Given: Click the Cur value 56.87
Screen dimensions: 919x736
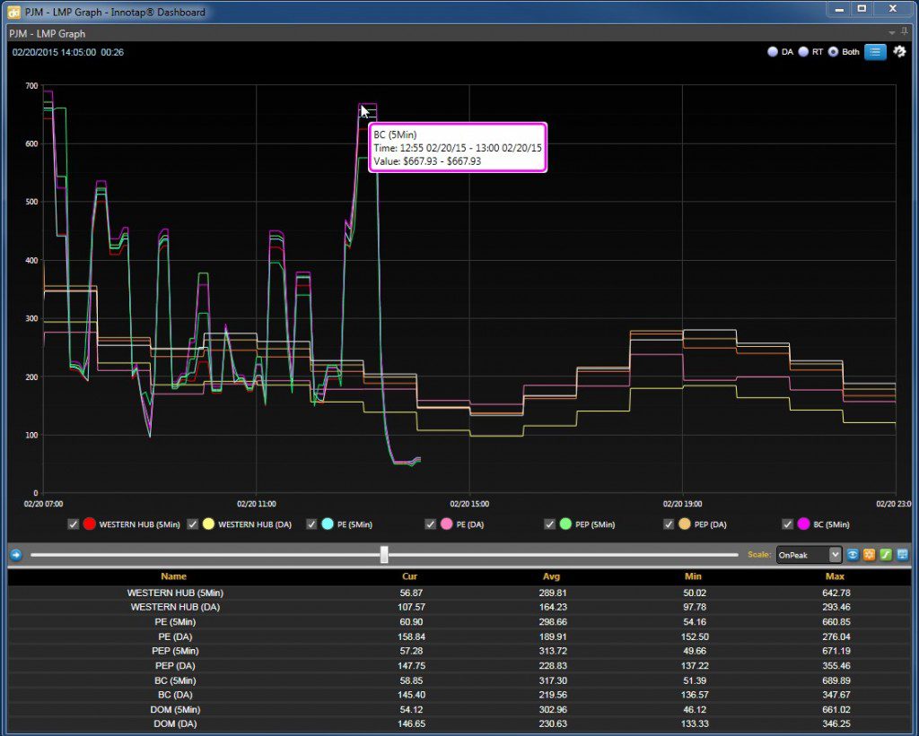Looking at the screenshot, I should point(411,593).
